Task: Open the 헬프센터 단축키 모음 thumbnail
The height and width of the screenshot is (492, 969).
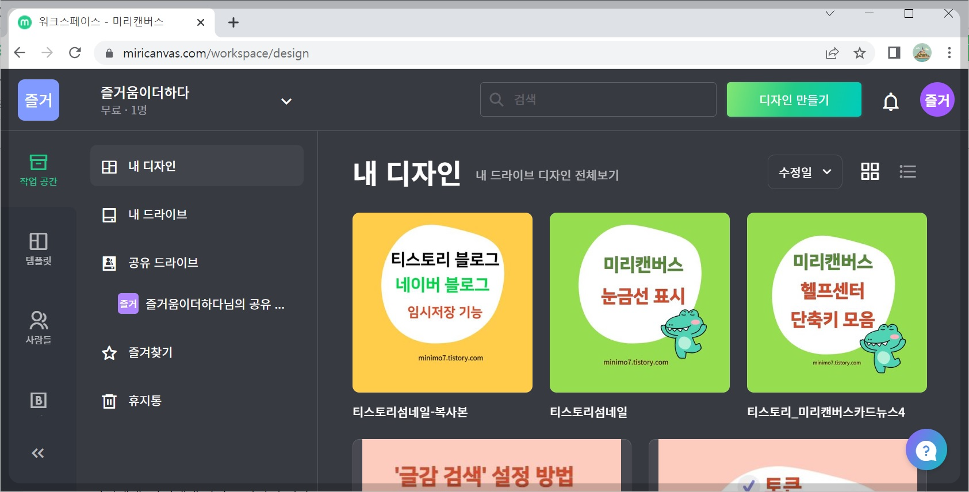Action: (x=837, y=303)
